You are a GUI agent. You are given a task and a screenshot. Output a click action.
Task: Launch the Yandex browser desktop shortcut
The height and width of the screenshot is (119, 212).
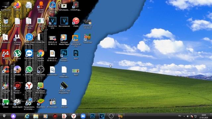click(x=29, y=87)
